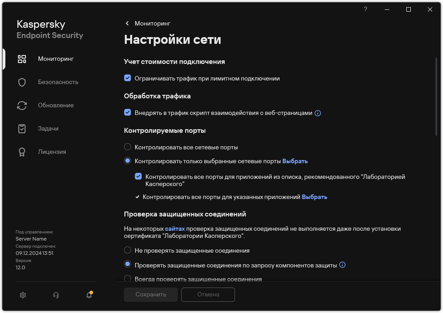Viewport: 443px width, 313px height.
Task: Uncheck Внедрять в трафик скрипт взаимодействия
Action: tap(128, 113)
